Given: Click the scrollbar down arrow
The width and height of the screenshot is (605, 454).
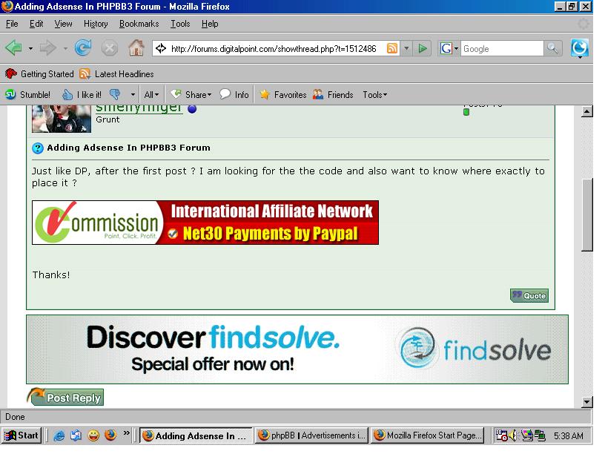Looking at the screenshot, I should (586, 402).
